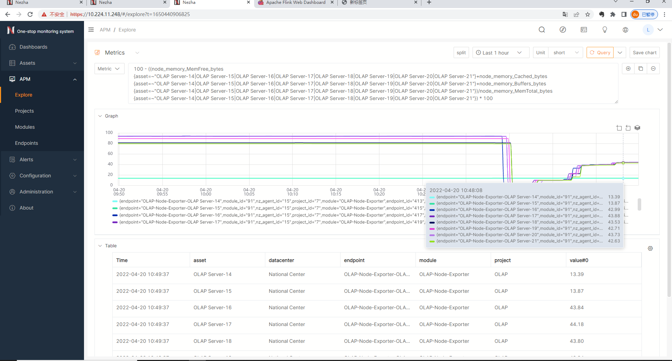Open the search icon in header
Viewport: 672px width, 361px height.
[x=542, y=30]
